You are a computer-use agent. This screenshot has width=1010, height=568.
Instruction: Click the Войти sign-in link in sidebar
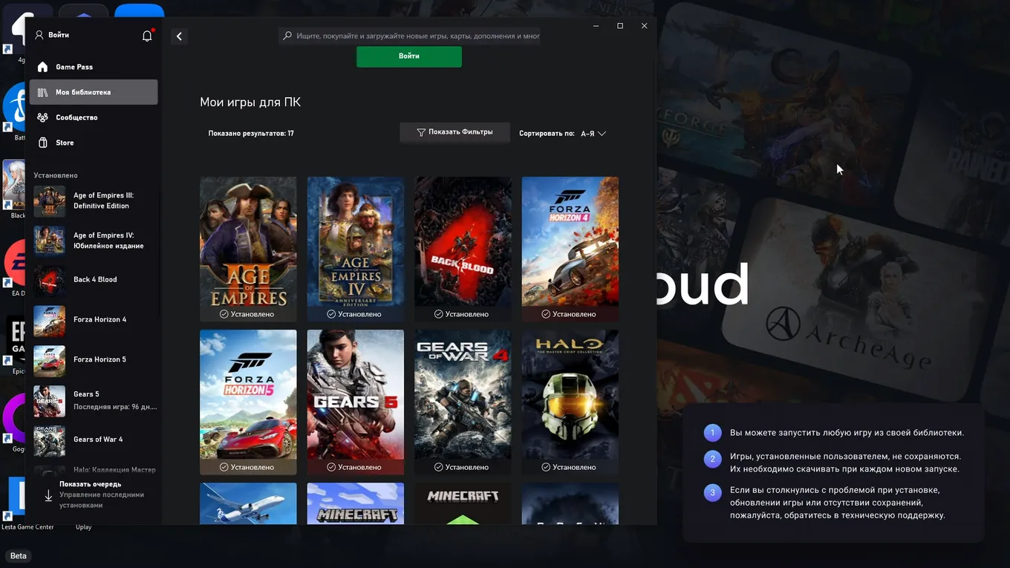59,35
